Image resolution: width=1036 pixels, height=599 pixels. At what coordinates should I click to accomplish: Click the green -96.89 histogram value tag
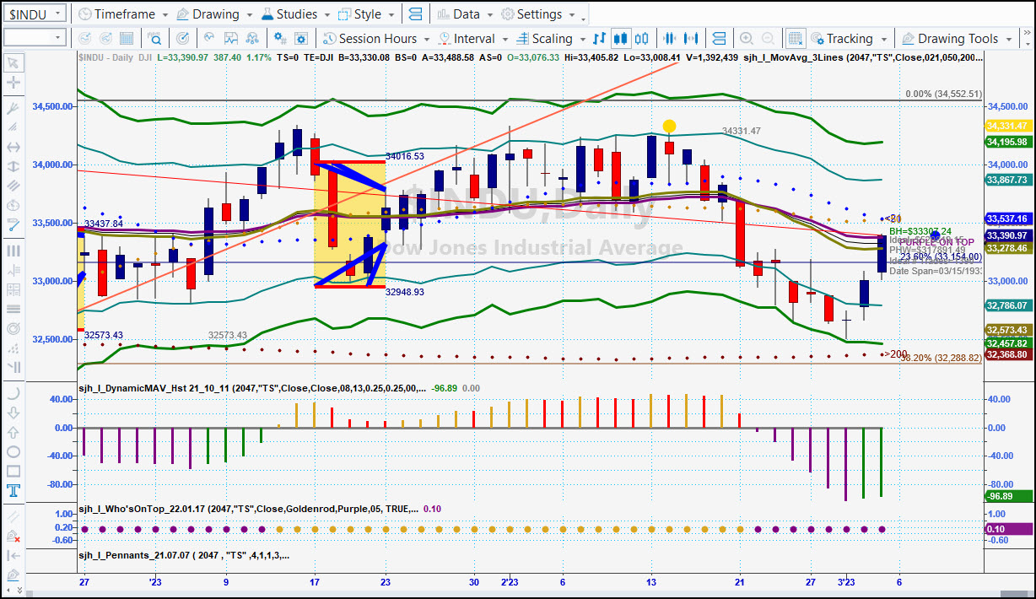click(x=1007, y=496)
